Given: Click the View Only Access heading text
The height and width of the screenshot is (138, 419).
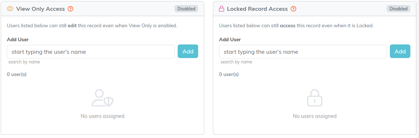Looking at the screenshot, I should pyautogui.click(x=40, y=9).
